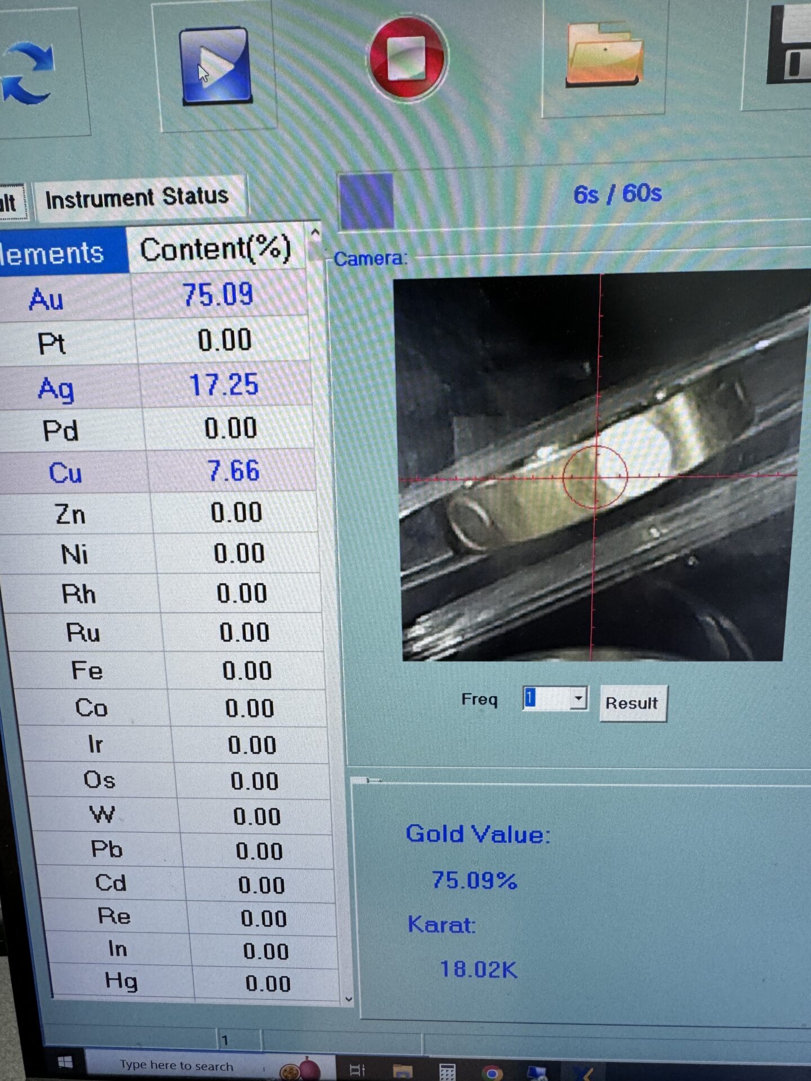Click the Result button

click(633, 703)
